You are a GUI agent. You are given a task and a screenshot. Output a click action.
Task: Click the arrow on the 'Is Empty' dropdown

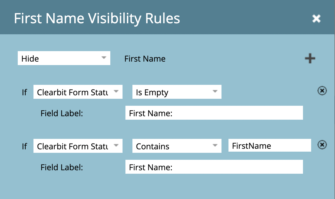[x=215, y=92]
